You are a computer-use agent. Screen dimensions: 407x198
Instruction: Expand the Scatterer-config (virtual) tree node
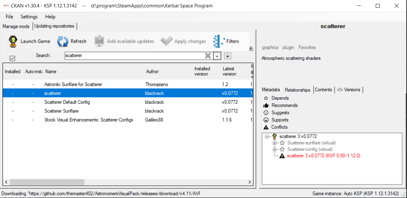pos(274,149)
